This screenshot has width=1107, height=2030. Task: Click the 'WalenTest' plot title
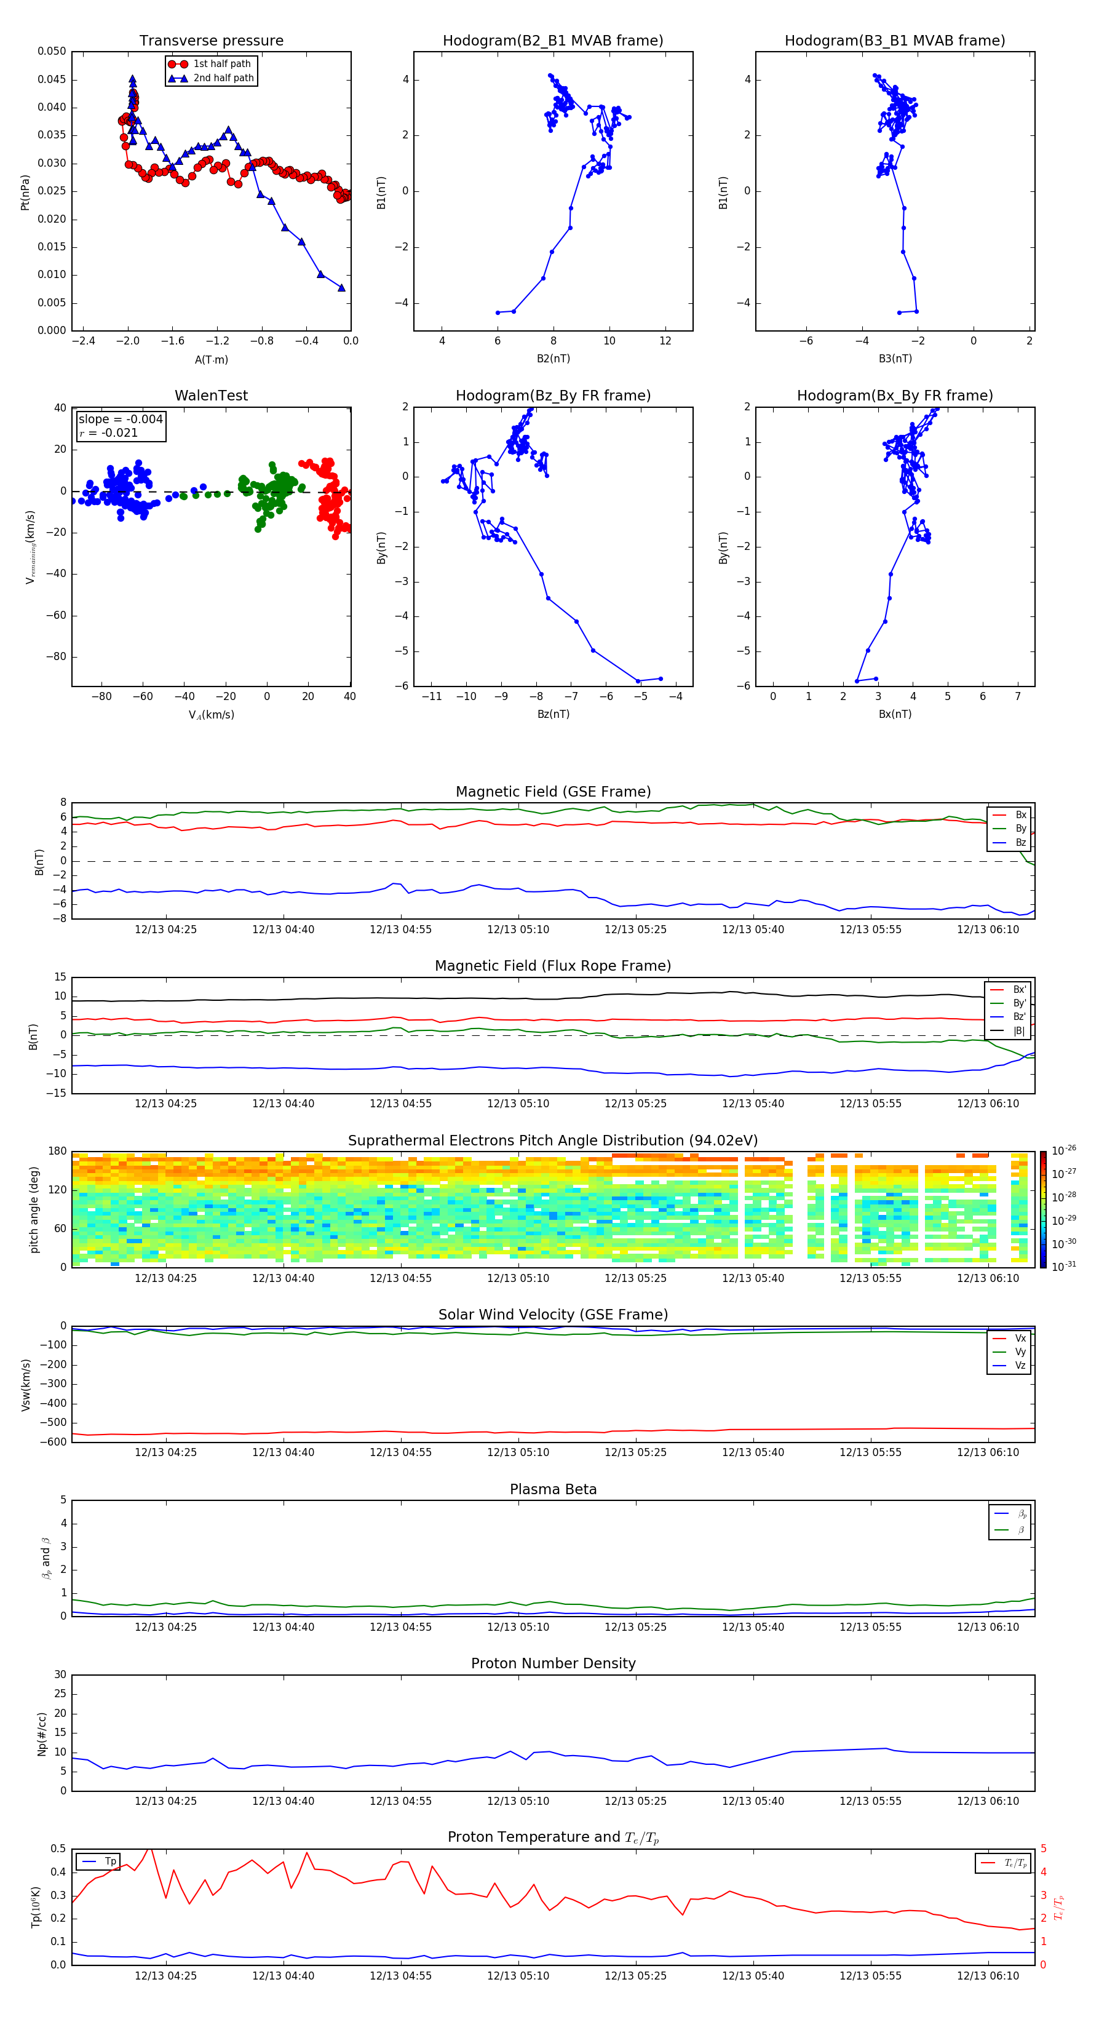(211, 396)
